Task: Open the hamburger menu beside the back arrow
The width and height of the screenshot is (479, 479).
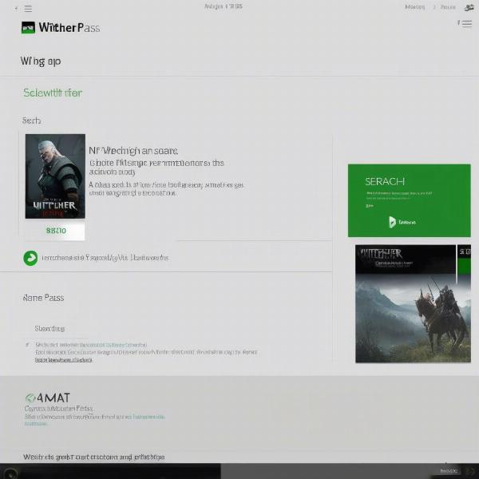Action: 28,9
